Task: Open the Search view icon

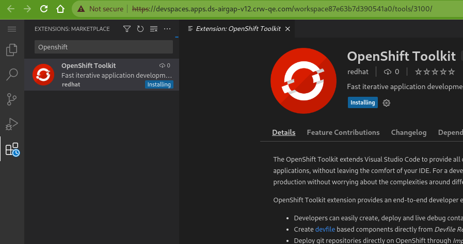Action: pyautogui.click(x=11, y=75)
